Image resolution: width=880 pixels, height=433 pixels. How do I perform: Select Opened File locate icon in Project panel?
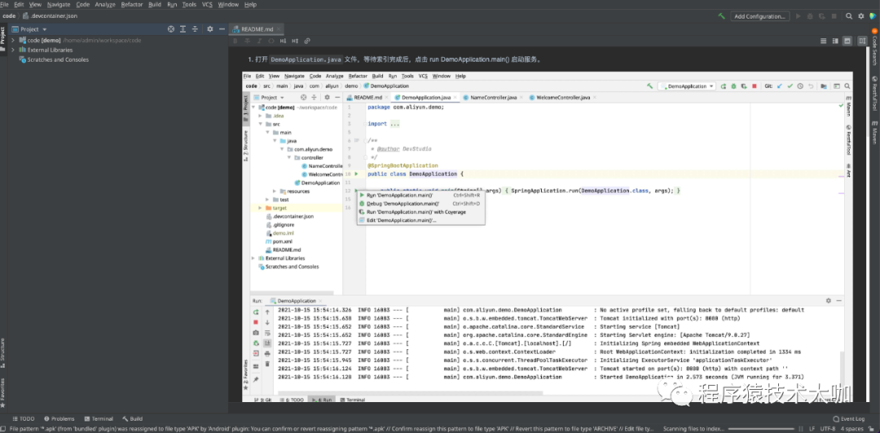coord(171,29)
